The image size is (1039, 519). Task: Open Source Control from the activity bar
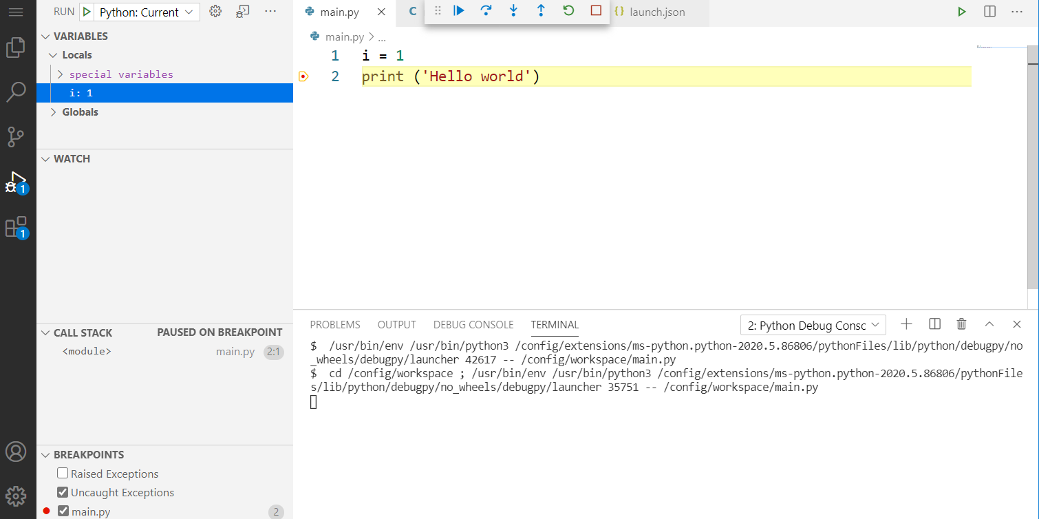coord(17,137)
